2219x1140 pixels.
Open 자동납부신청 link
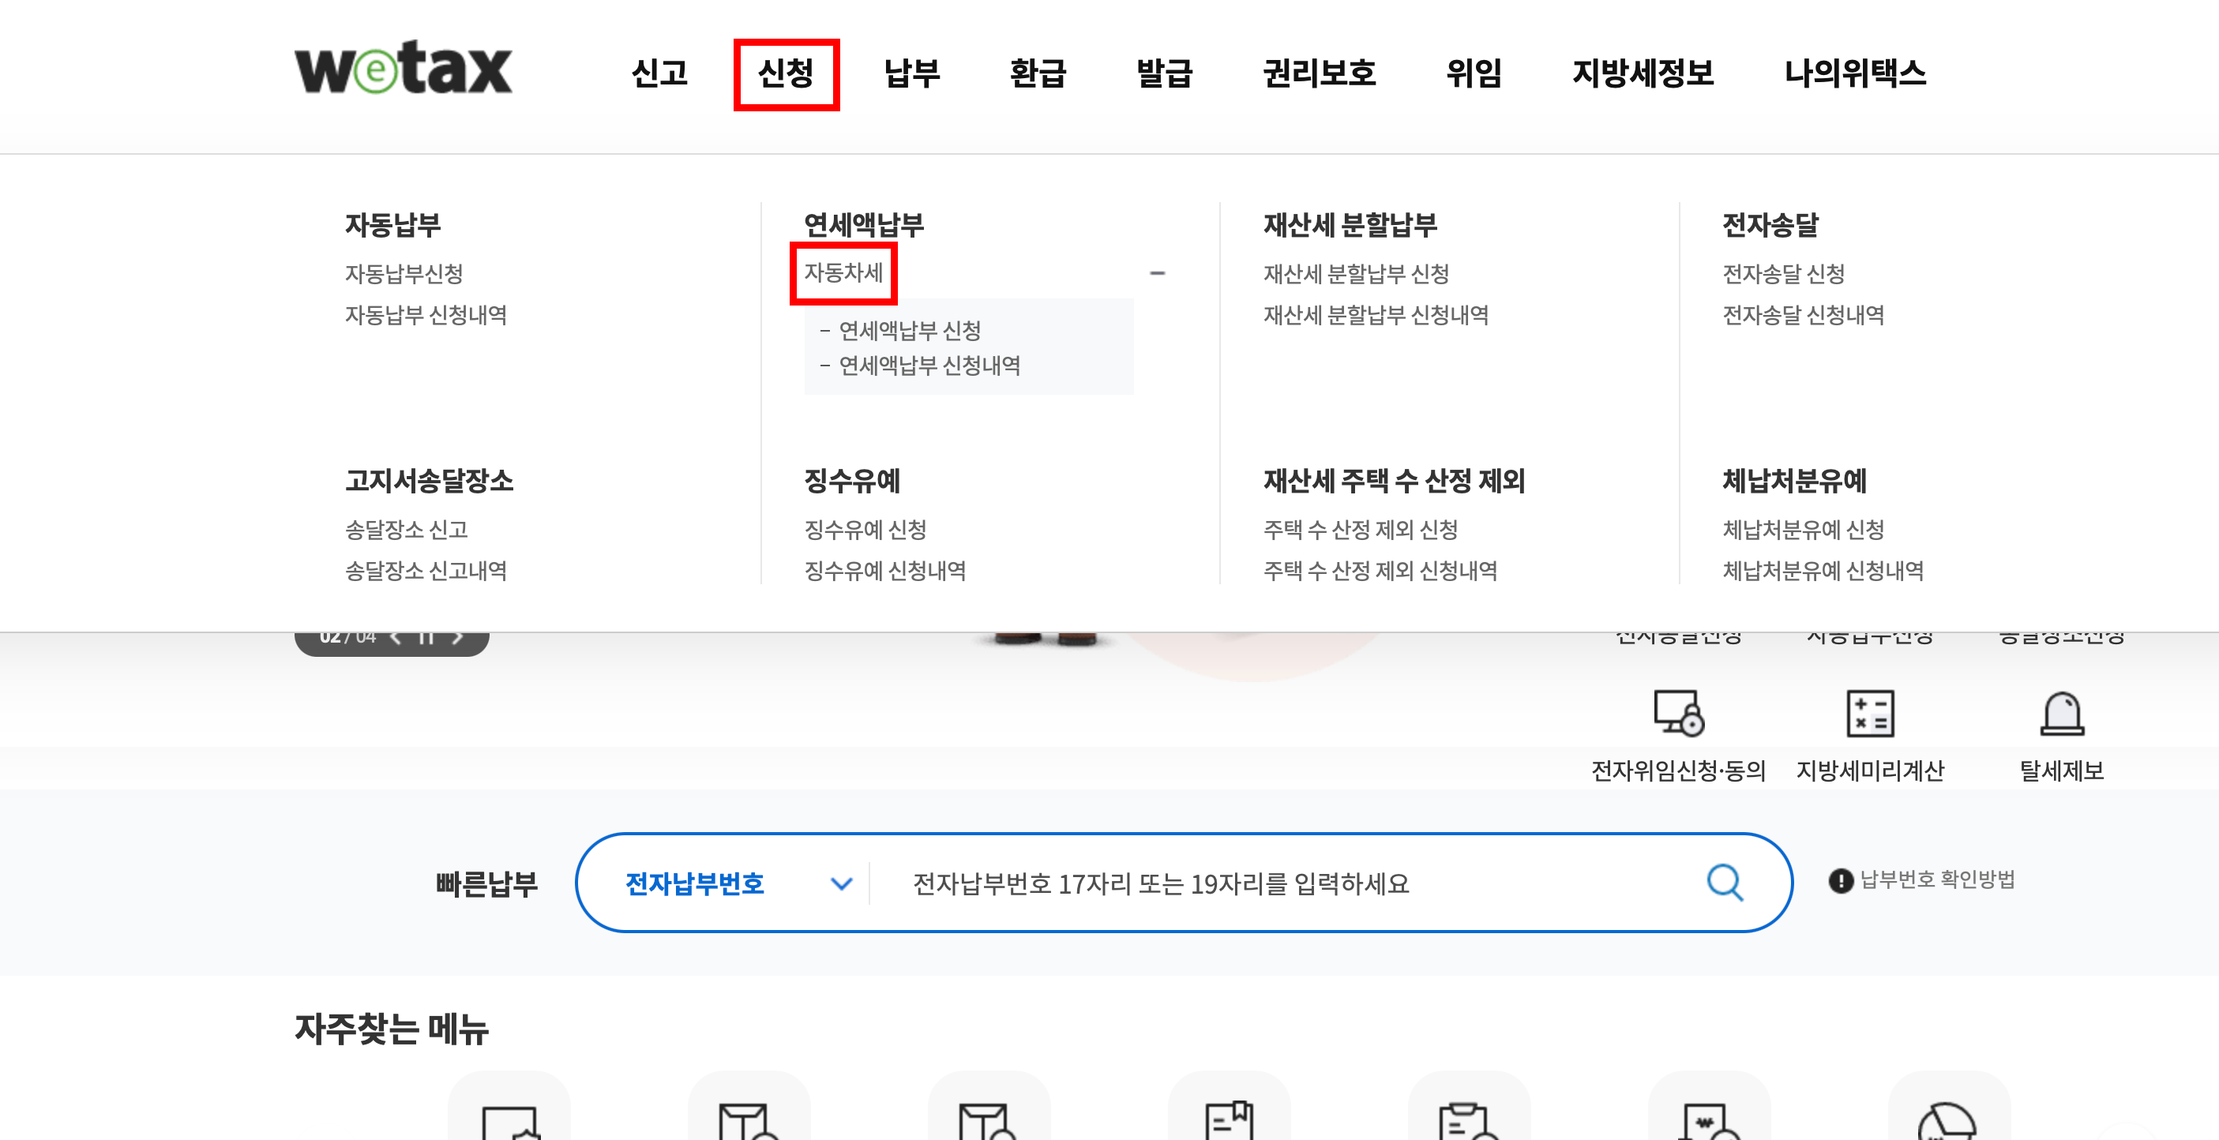(404, 274)
